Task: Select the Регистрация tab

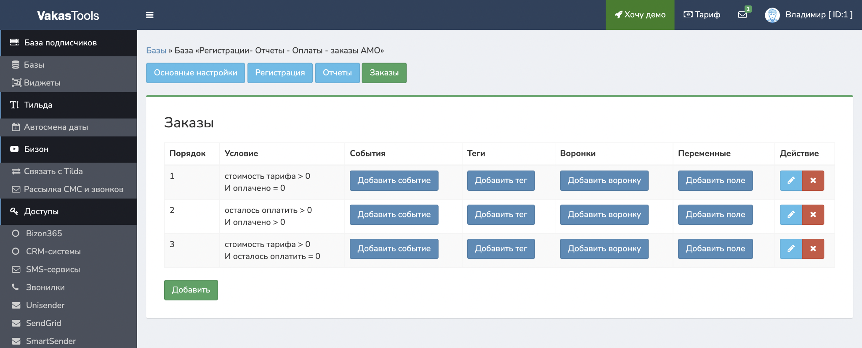Action: [280, 73]
